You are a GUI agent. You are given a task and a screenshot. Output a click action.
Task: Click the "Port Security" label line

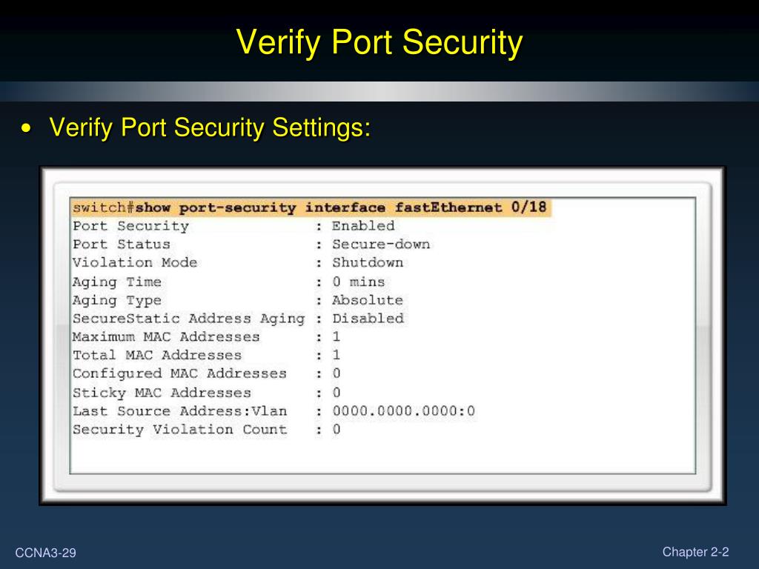(130, 226)
